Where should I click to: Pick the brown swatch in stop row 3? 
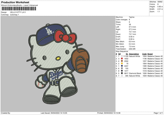click(x=122, y=61)
